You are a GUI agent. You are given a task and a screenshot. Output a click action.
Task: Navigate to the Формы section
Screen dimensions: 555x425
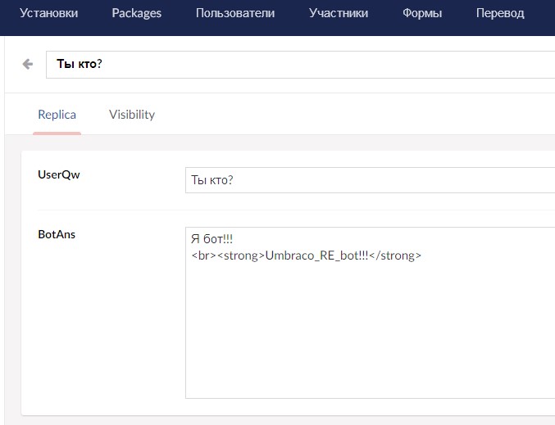pos(422,13)
